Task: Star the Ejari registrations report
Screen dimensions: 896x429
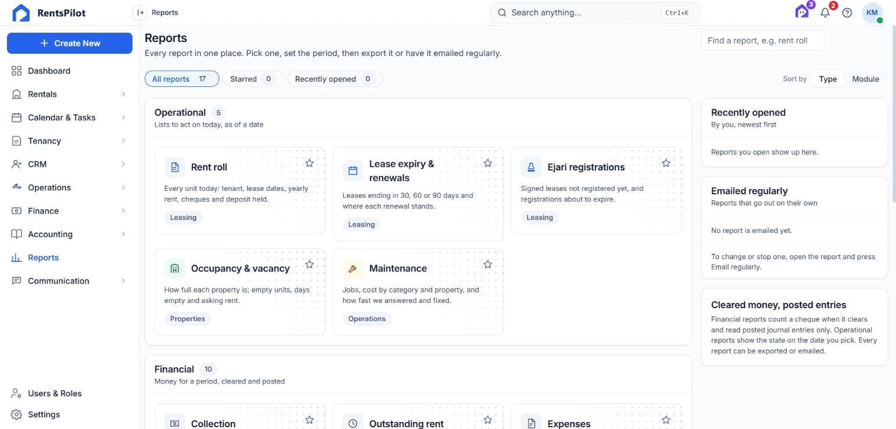Action: pyautogui.click(x=666, y=163)
